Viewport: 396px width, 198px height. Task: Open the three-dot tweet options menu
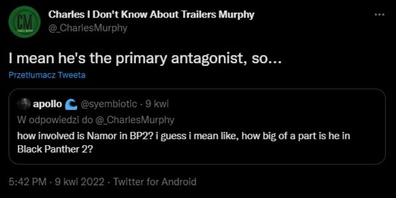click(x=380, y=15)
